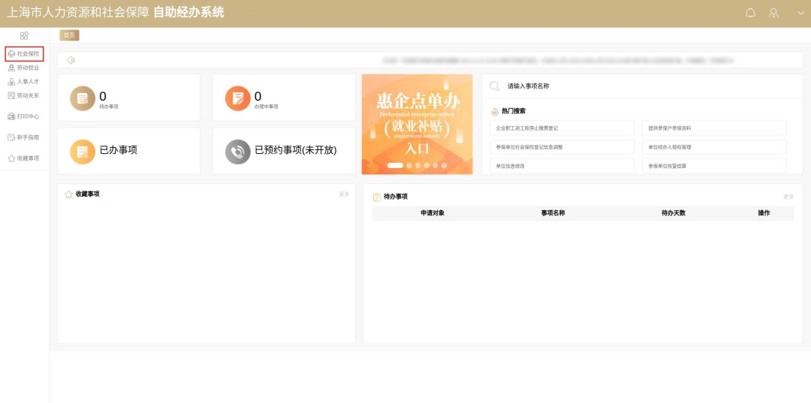This screenshot has height=403, width=811.
Task: Click the 办理中事项 orange round icon
Action: (x=238, y=98)
